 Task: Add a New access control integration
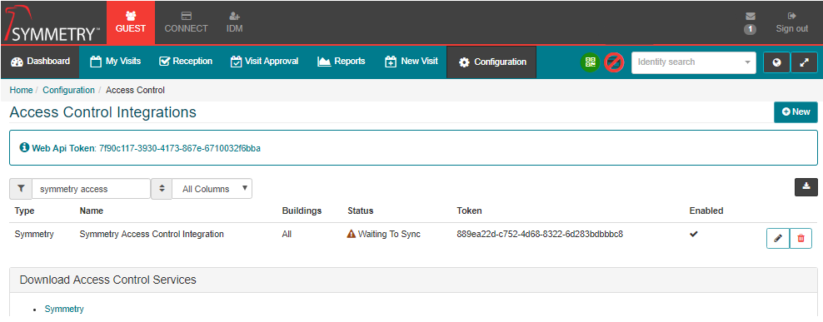click(x=796, y=111)
